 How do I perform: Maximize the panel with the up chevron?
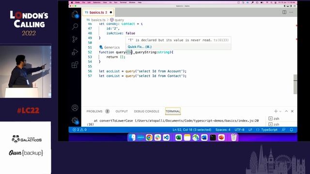pyautogui.click(x=286, y=111)
